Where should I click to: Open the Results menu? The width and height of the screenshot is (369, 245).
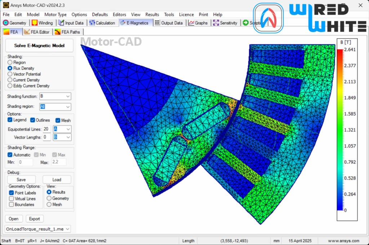152,14
